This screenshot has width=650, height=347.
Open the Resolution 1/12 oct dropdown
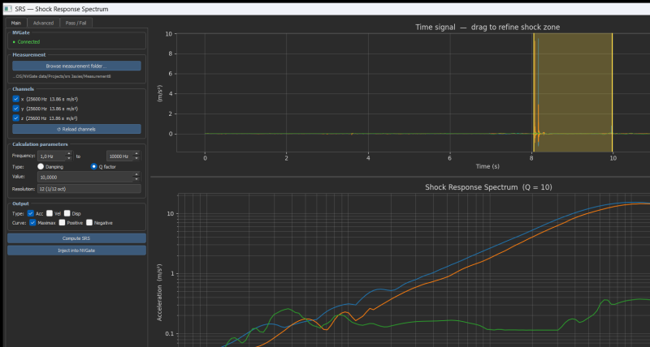coord(89,189)
